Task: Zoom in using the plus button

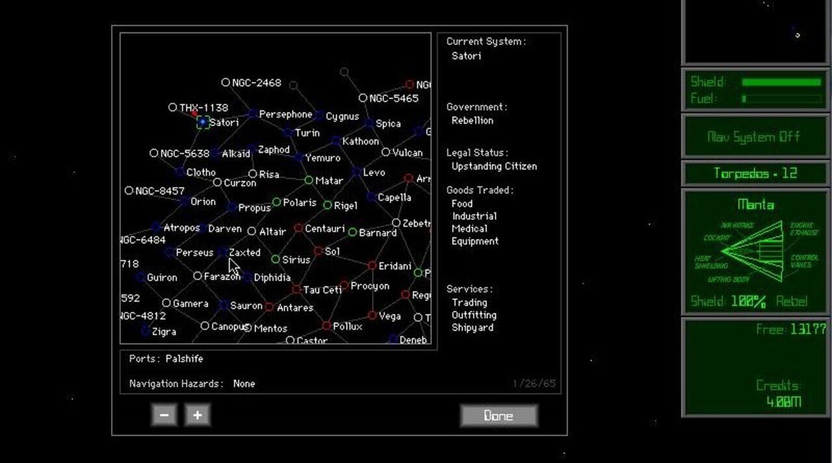Action: 197,414
